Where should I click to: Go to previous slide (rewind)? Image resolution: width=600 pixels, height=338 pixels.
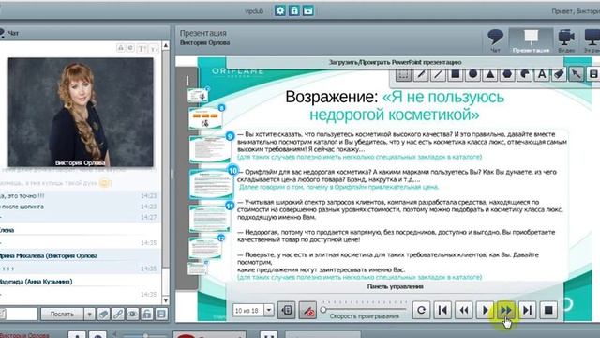click(464, 310)
